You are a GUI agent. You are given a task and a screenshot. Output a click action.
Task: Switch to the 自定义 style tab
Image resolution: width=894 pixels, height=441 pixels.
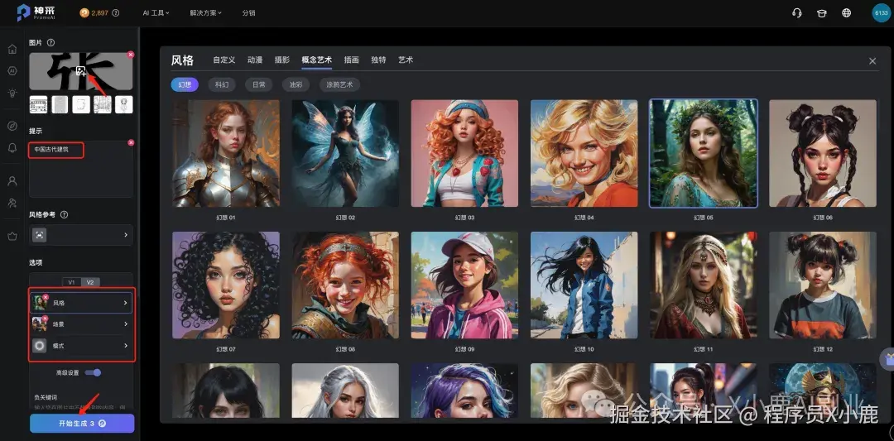point(224,60)
